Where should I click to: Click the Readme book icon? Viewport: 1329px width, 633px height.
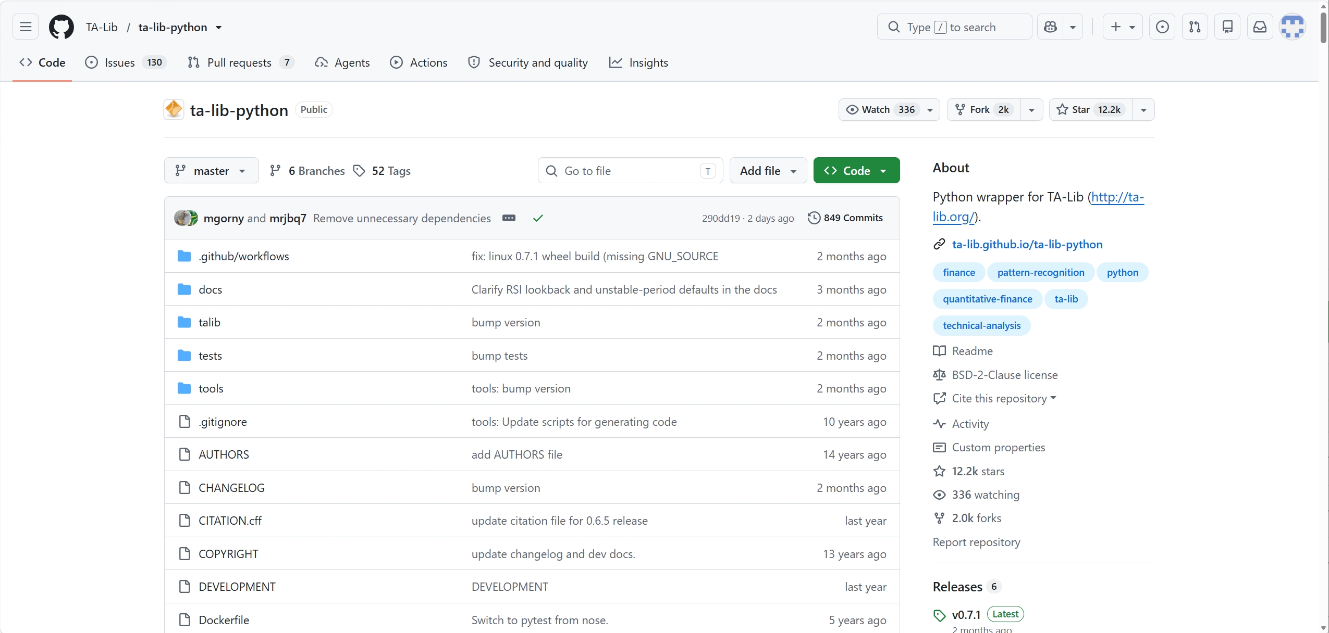click(939, 350)
